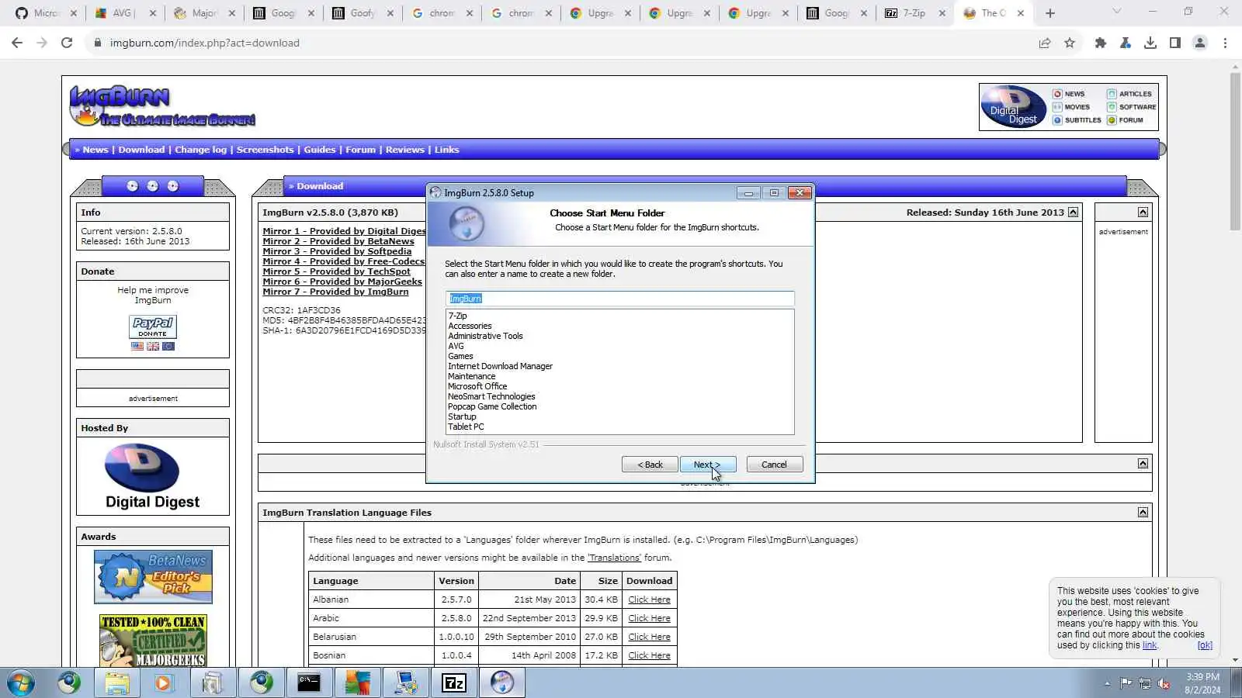Image resolution: width=1242 pixels, height=698 pixels.
Task: Open the share page icon in address bar
Action: point(1045,43)
